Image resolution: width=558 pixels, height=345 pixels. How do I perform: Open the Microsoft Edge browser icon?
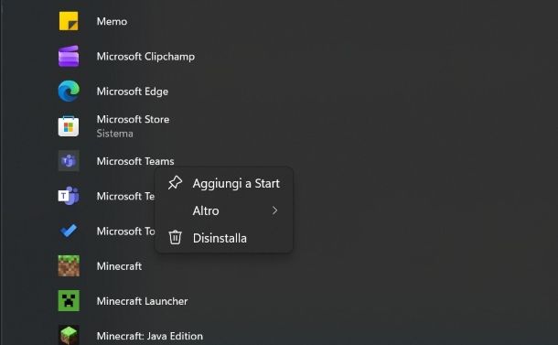pyautogui.click(x=69, y=91)
